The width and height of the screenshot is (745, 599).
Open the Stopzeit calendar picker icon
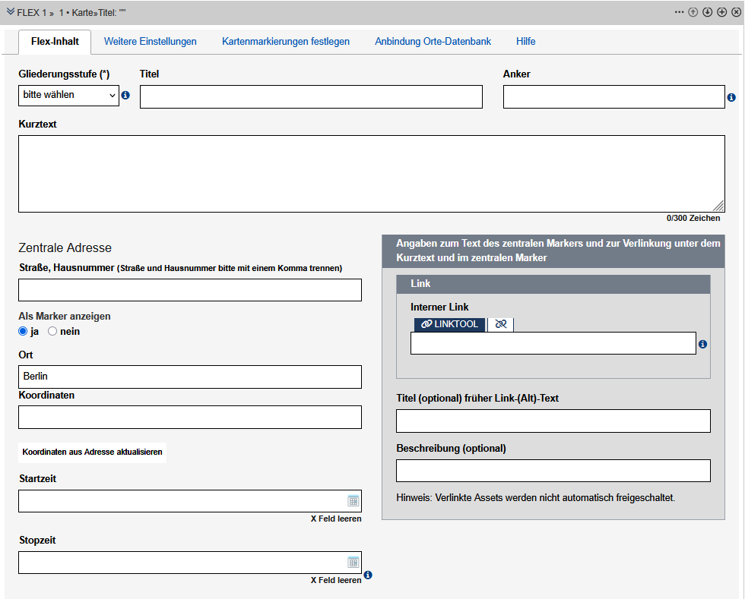point(353,563)
